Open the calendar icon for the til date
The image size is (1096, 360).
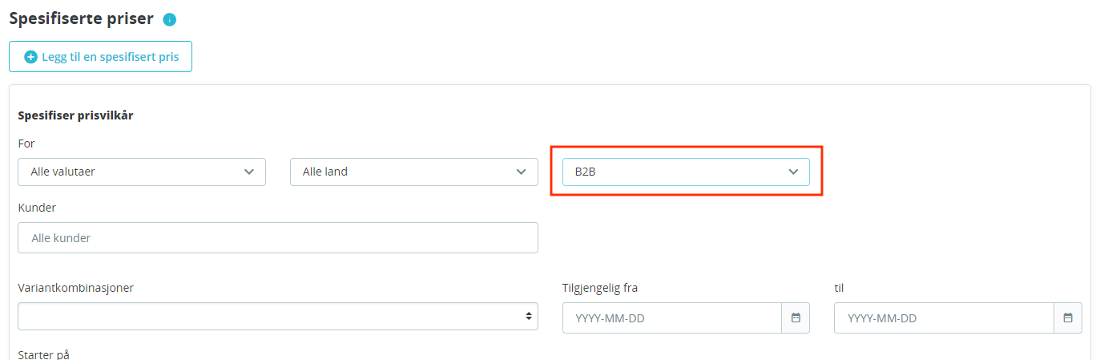tap(1068, 318)
